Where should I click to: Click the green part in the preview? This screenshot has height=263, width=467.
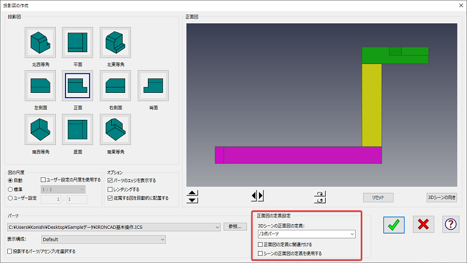tap(395, 56)
